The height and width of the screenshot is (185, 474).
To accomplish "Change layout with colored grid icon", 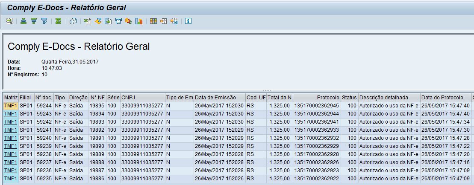I will [x=153, y=21].
